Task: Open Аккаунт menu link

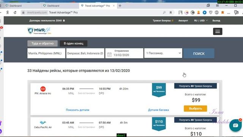Action: [x=183, y=21]
